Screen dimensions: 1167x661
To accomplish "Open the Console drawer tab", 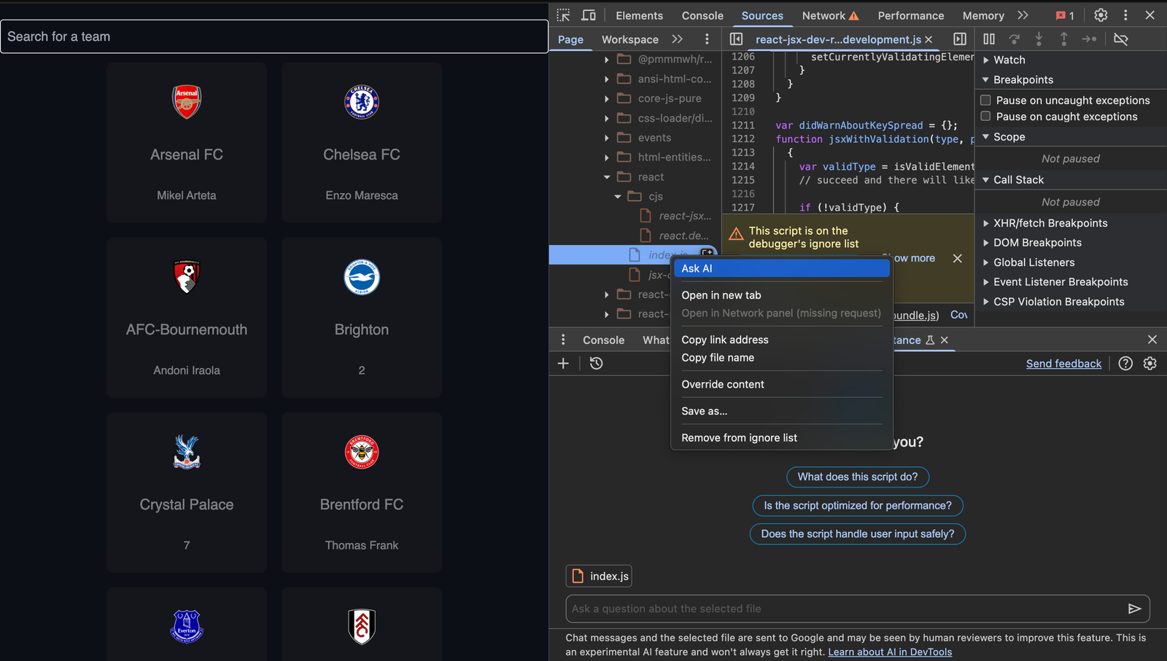I will click(603, 340).
